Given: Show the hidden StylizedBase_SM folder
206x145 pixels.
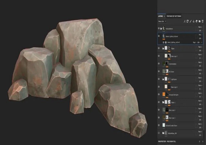Looking at the screenshot, I should pyautogui.click(x=159, y=133).
